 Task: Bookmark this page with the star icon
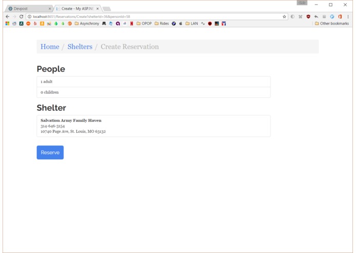(x=284, y=16)
